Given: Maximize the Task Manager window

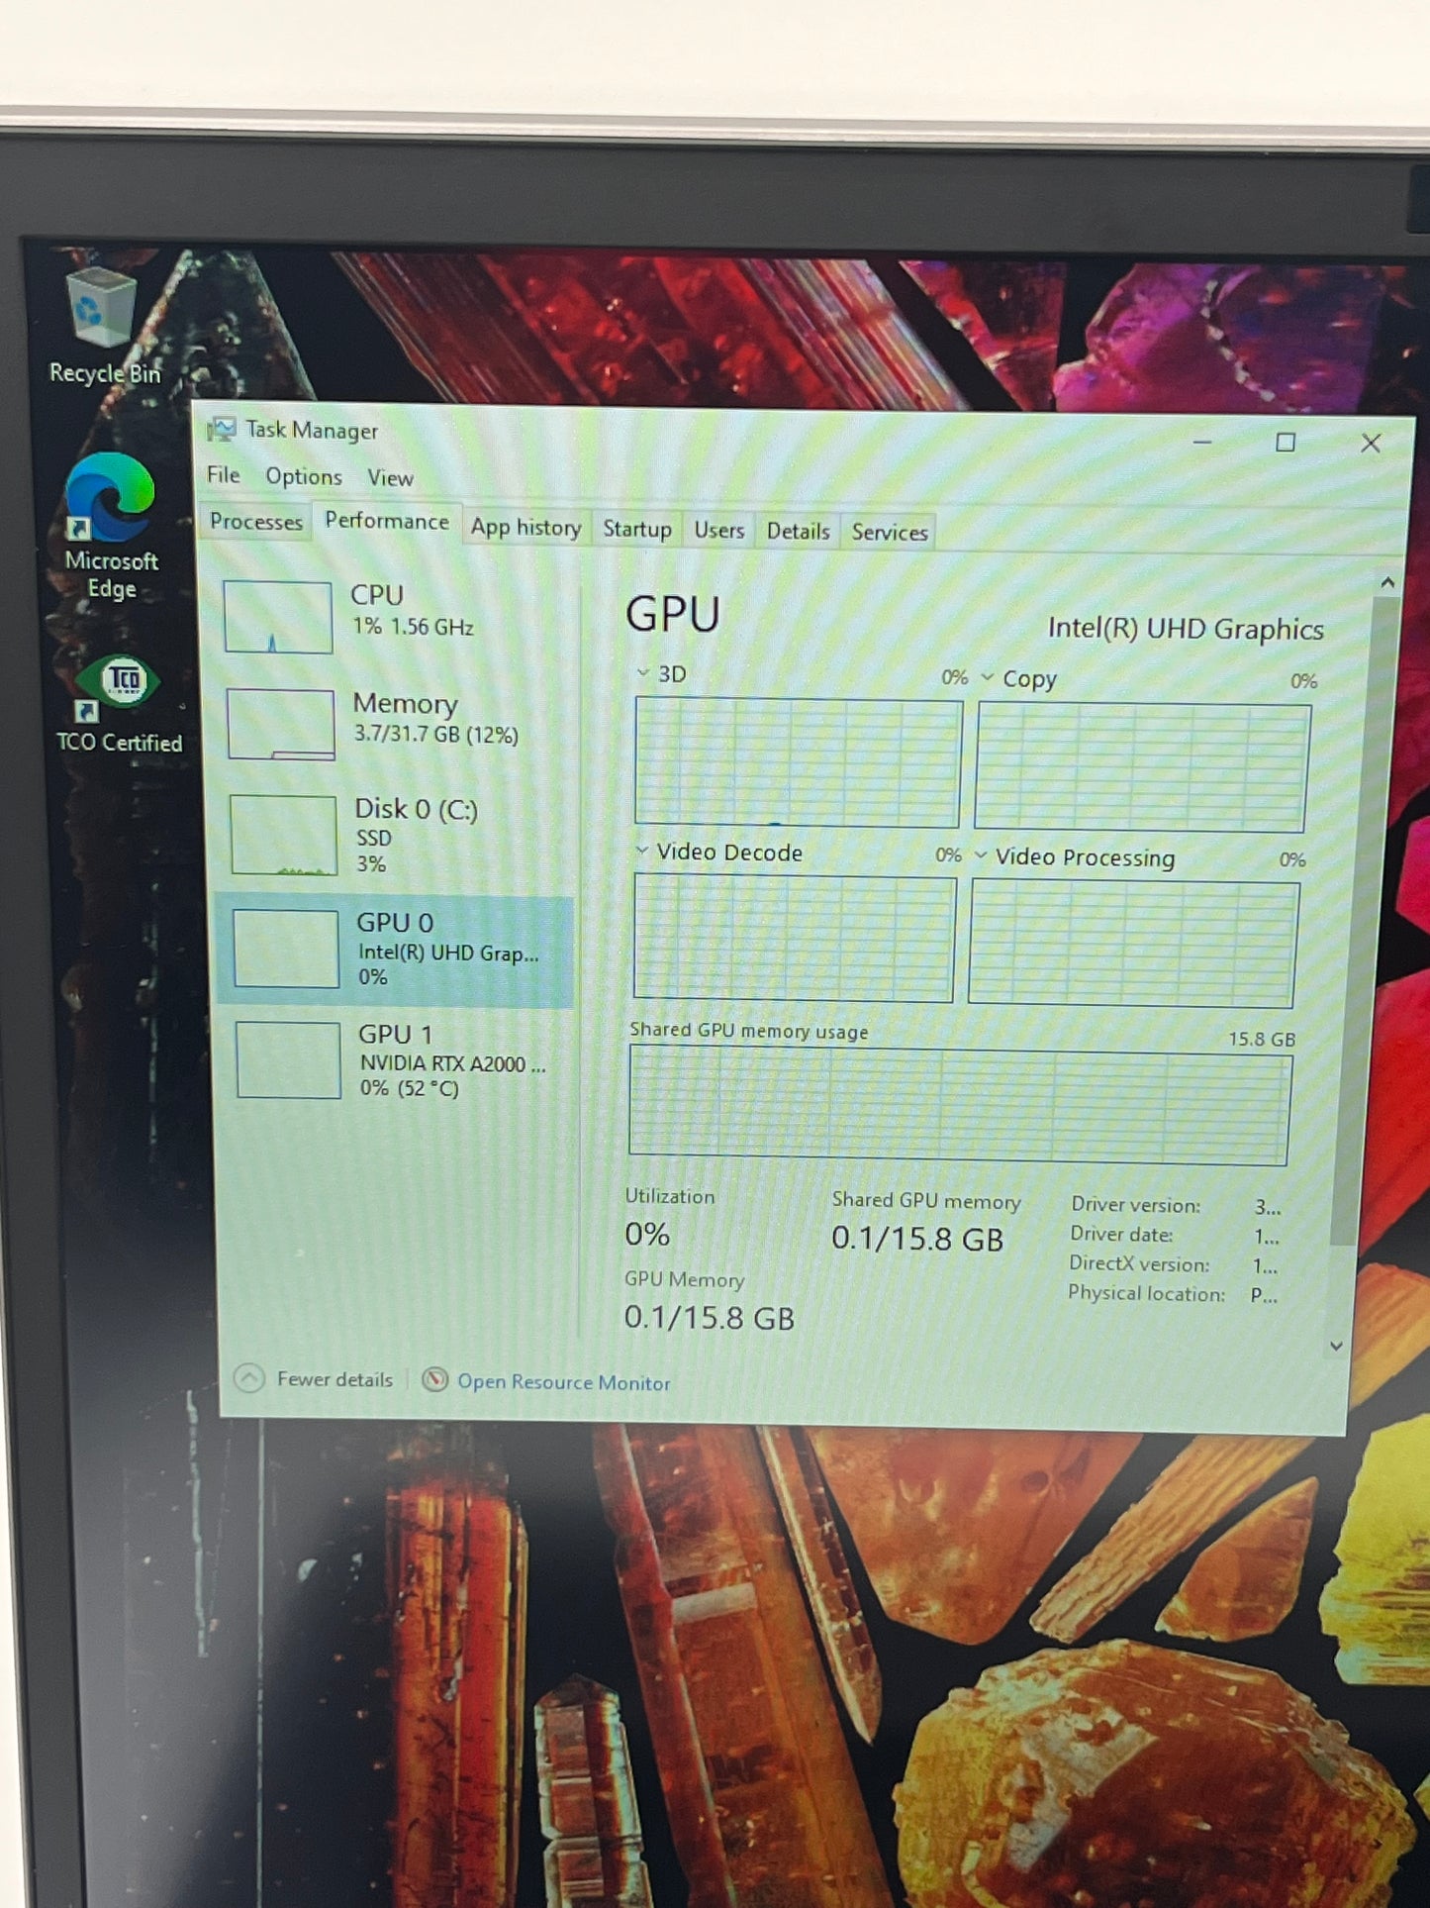Looking at the screenshot, I should [x=1286, y=443].
